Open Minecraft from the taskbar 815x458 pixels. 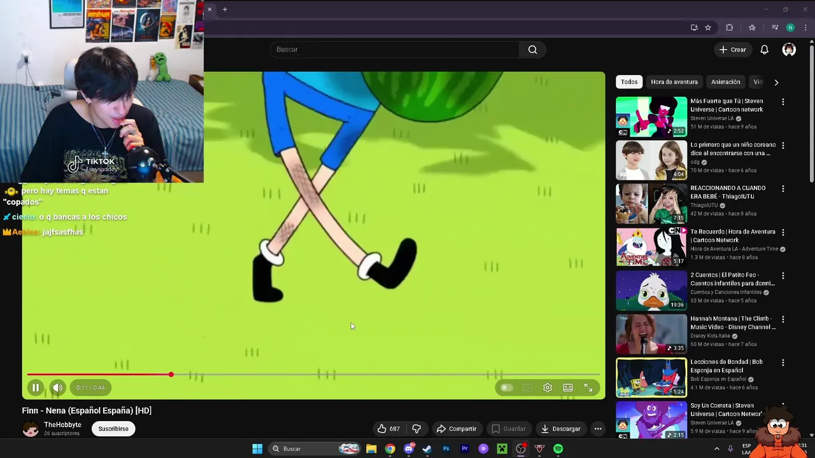point(502,449)
